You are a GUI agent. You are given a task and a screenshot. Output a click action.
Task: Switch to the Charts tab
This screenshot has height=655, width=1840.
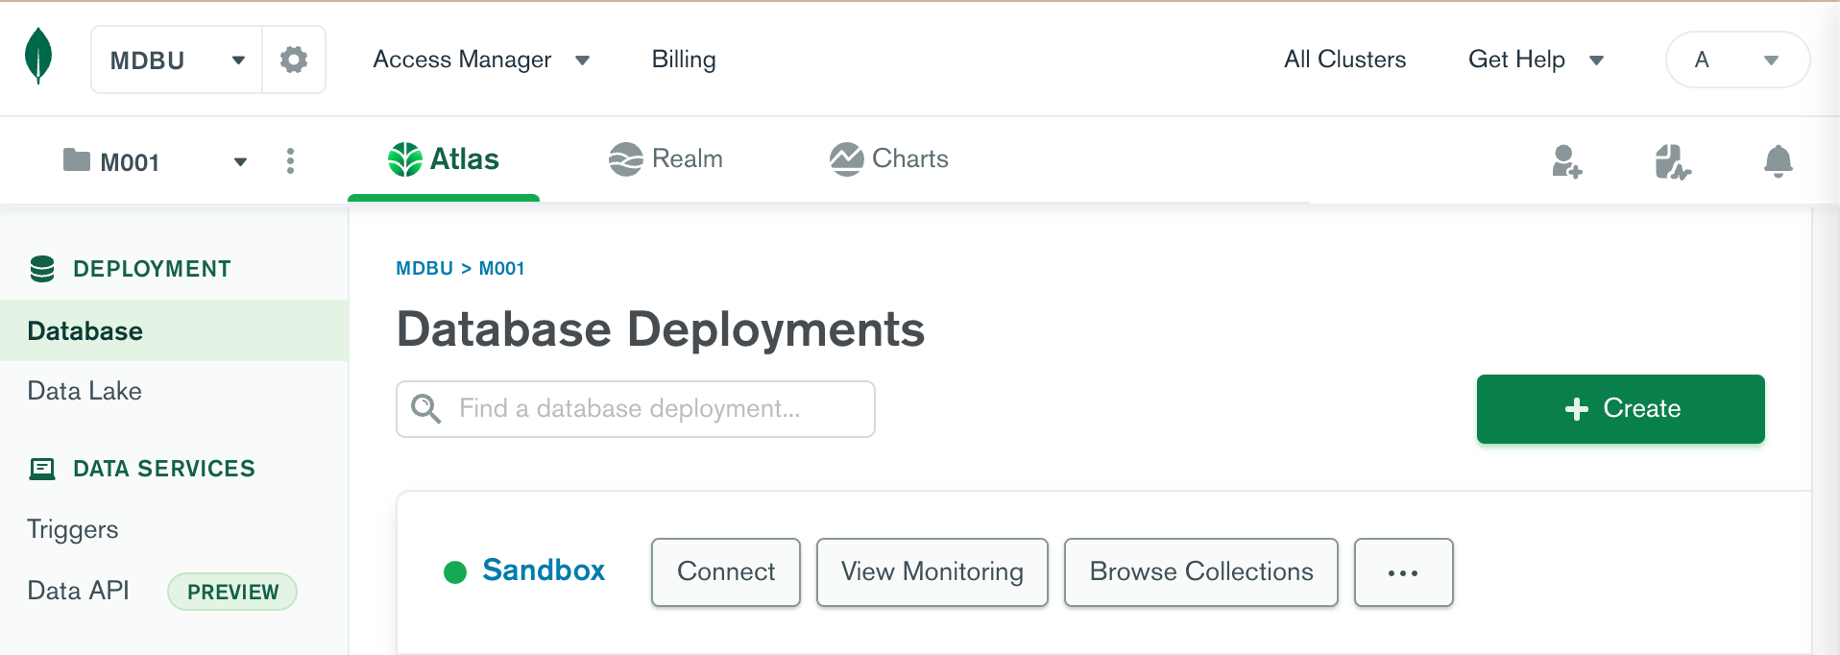pyautogui.click(x=889, y=158)
